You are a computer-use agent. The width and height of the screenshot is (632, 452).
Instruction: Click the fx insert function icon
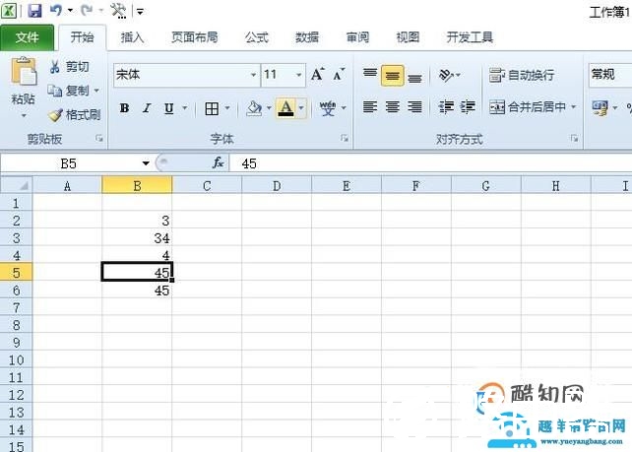219,162
